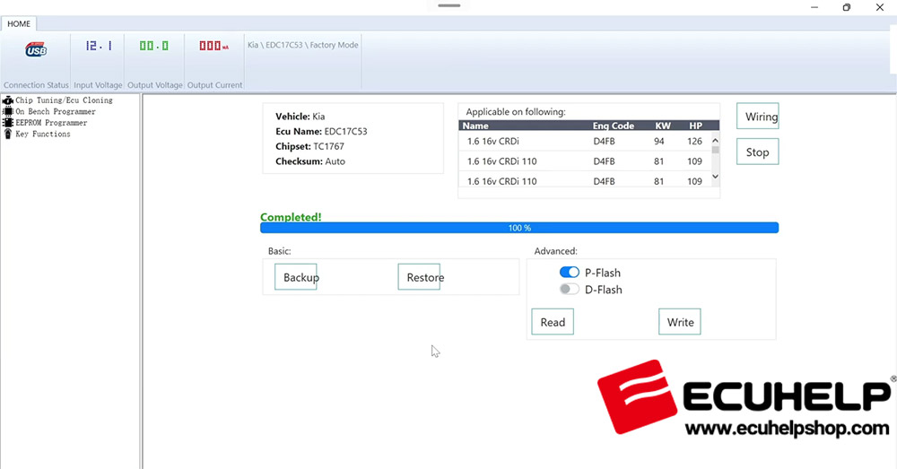Screen dimensions: 897x469
Task: Turn off the P-Flash toggle
Action: 570,273
